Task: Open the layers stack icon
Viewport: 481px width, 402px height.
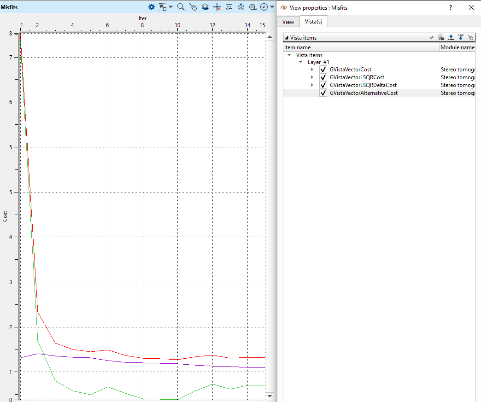Action: coord(205,7)
